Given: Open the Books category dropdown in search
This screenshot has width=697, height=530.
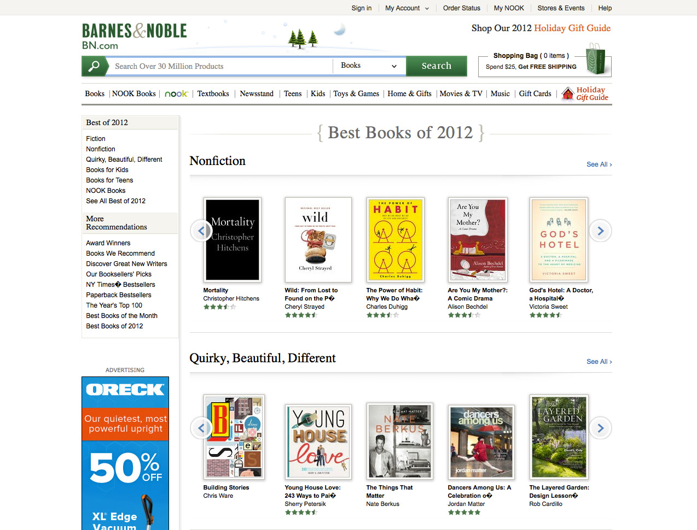Looking at the screenshot, I should coord(369,66).
